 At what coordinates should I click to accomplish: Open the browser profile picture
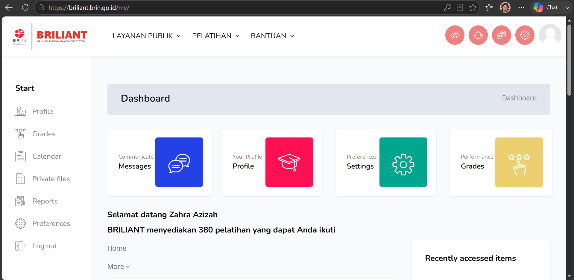[x=505, y=7]
